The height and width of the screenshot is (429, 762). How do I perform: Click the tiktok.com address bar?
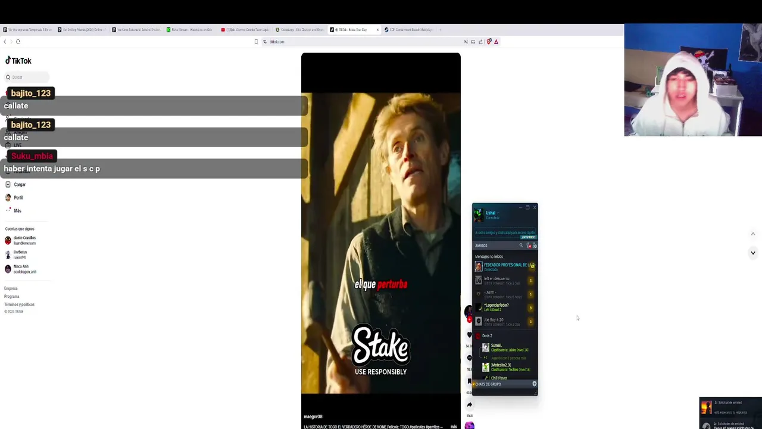click(362, 42)
